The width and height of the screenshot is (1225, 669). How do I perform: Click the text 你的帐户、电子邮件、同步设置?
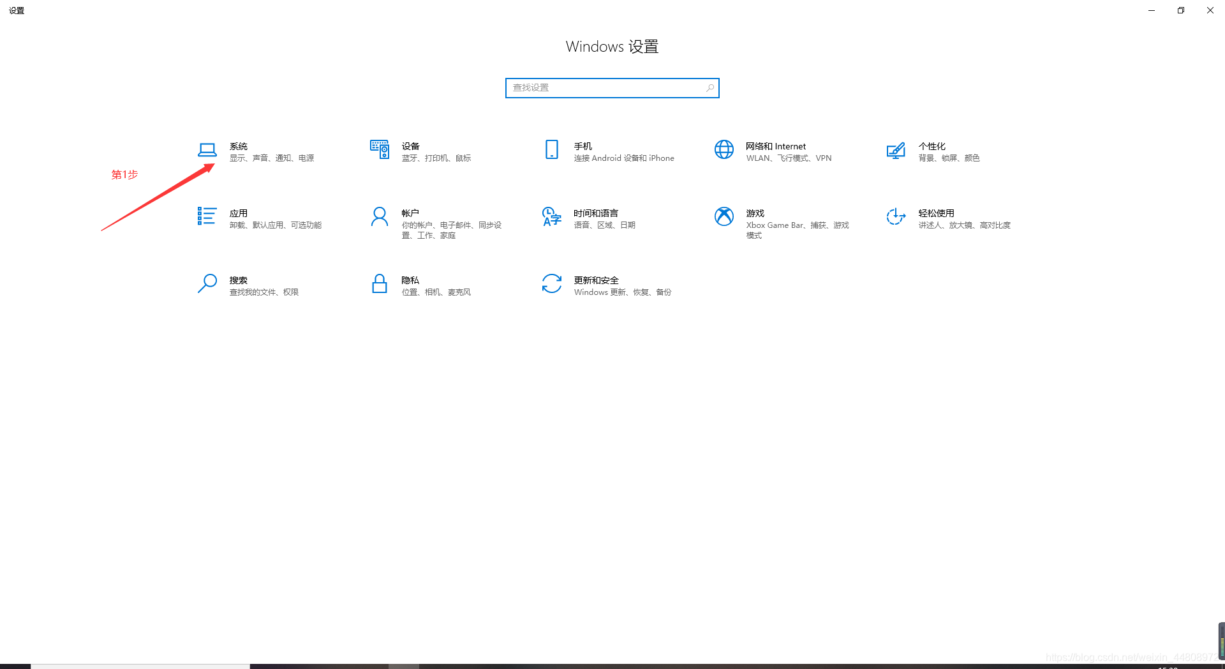[x=452, y=230]
